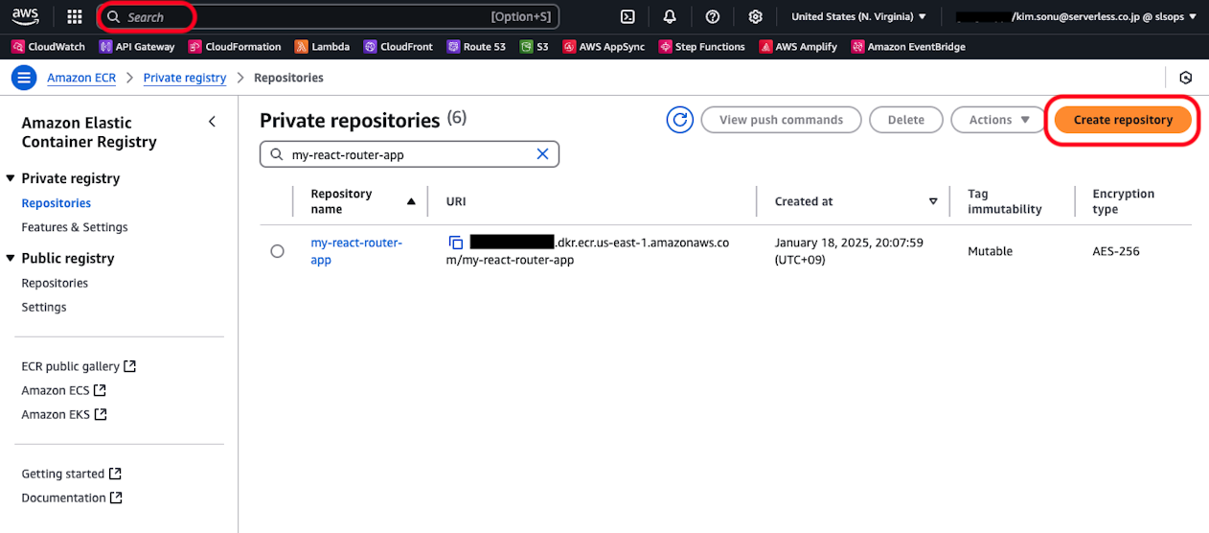1209x533 pixels.
Task: Collapse the ECR side panel chevron
Action: tap(212, 122)
